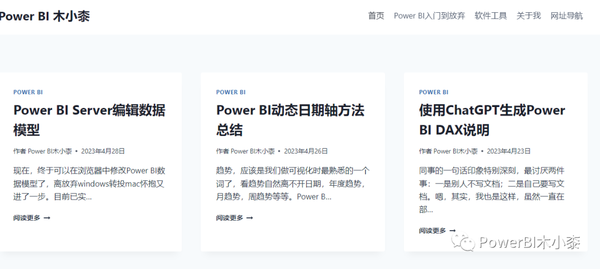Image resolution: width=600 pixels, height=269 pixels.
Task: Click POWER BI category above ChatGPT生成 post
Action: (x=433, y=92)
